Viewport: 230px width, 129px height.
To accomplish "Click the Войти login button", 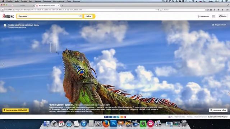I will pyautogui.click(x=223, y=16).
